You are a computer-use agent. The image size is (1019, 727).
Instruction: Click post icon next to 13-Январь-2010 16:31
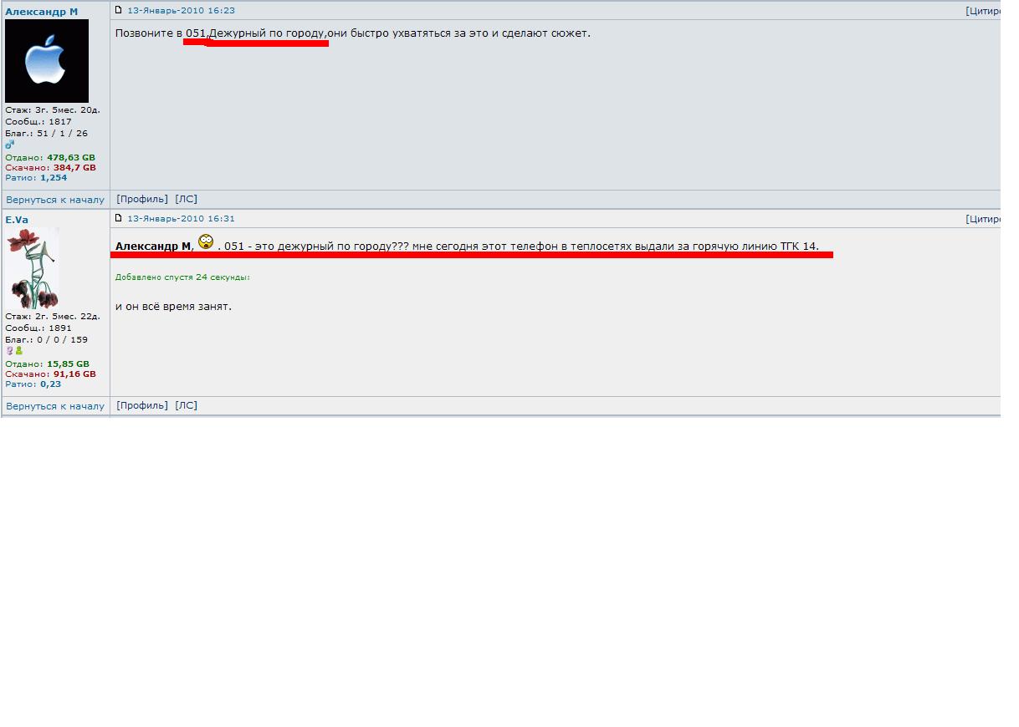119,218
